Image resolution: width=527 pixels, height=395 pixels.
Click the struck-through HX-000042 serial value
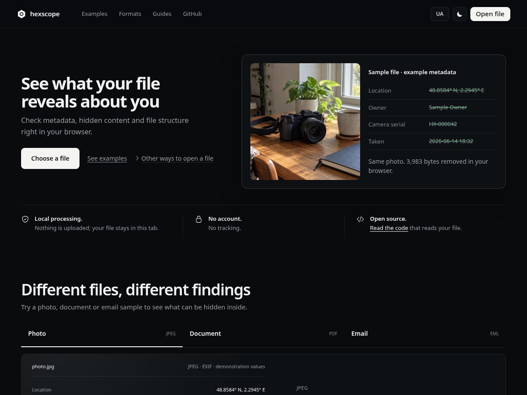click(443, 124)
